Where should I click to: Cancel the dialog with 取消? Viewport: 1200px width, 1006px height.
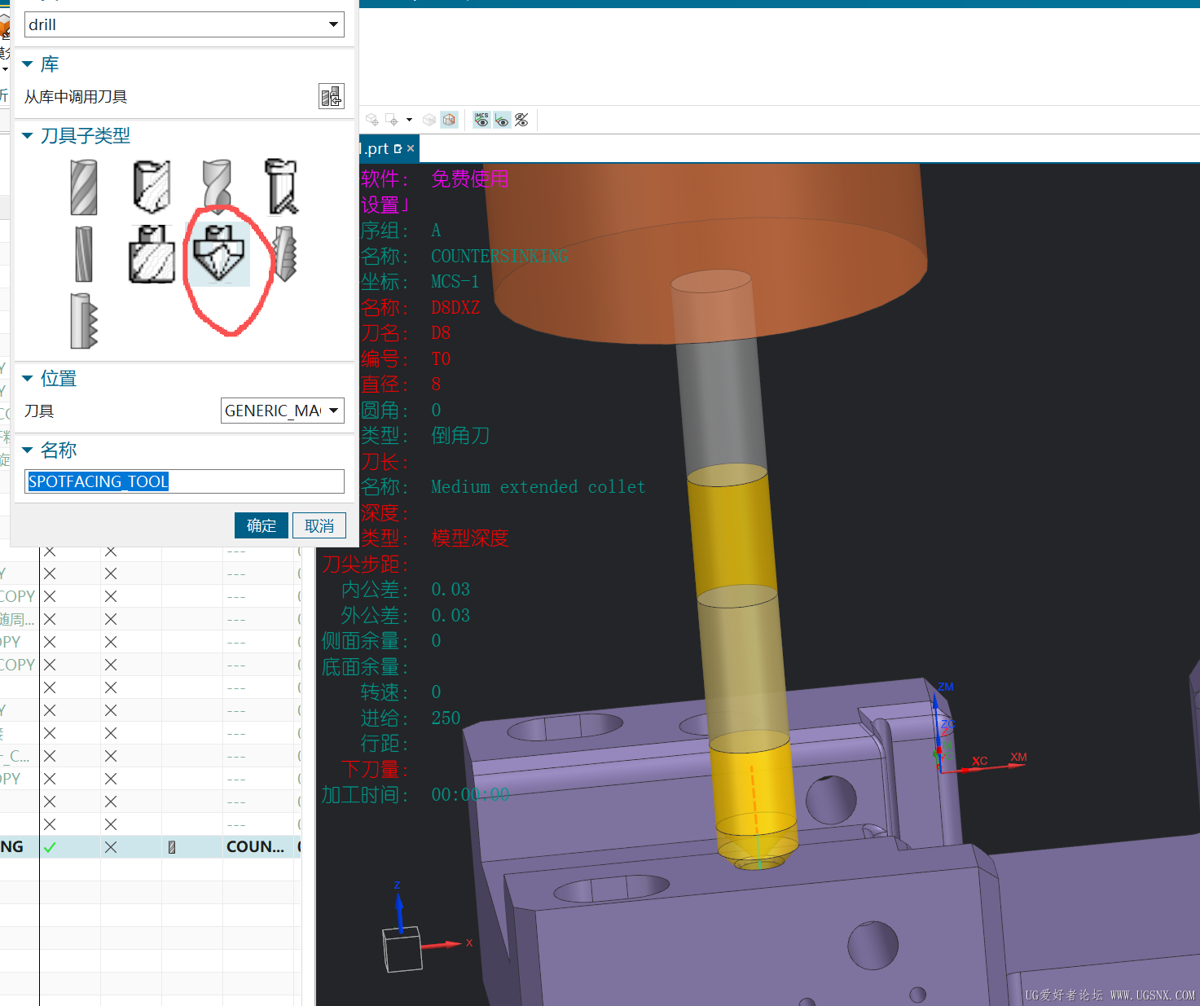pyautogui.click(x=319, y=525)
